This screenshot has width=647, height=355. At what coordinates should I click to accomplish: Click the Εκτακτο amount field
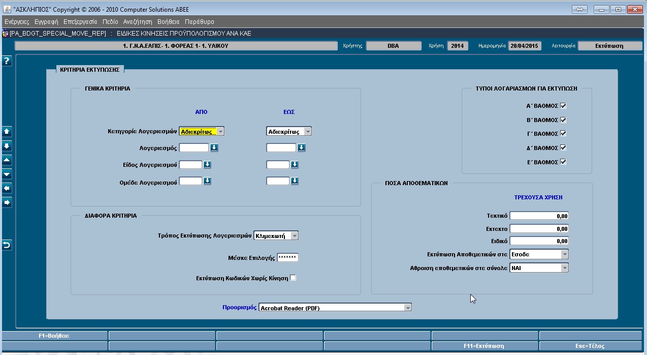pos(539,228)
